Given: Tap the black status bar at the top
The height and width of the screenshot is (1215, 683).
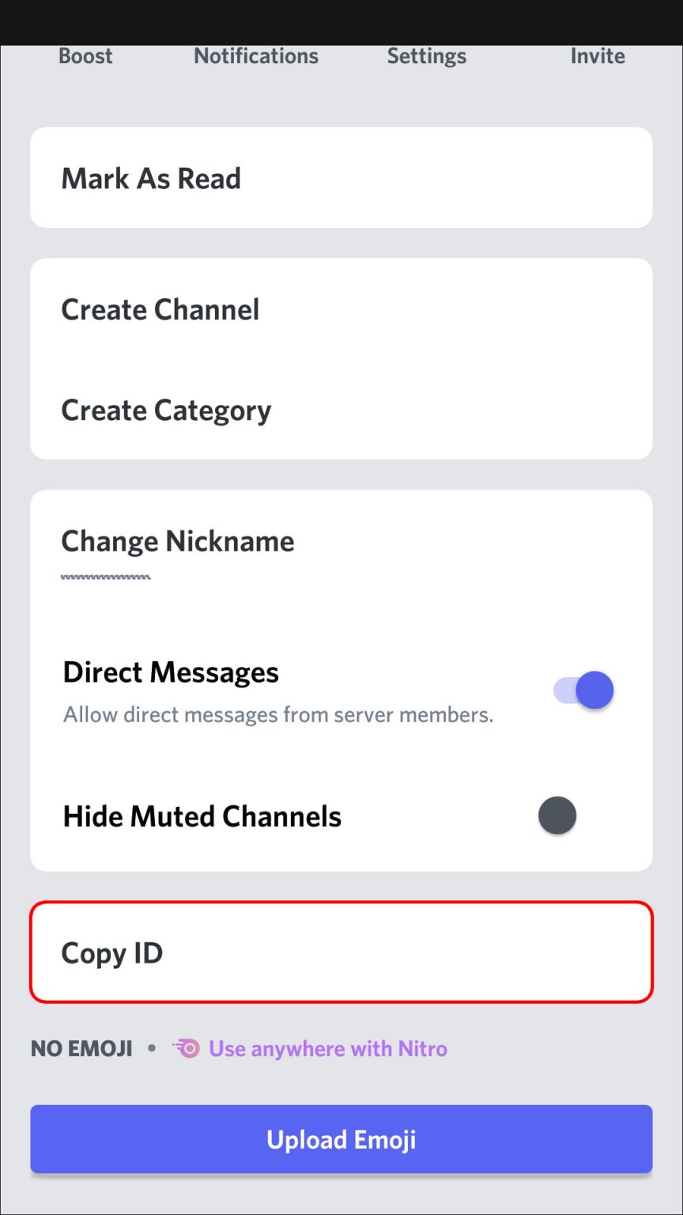Looking at the screenshot, I should 341,22.
